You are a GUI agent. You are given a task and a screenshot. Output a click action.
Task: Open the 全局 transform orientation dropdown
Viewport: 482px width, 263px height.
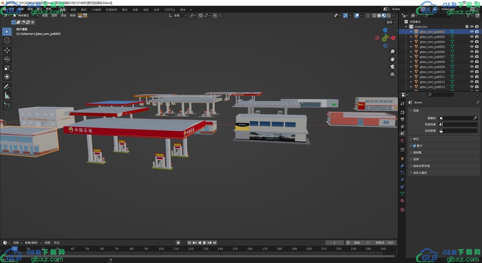coord(177,16)
